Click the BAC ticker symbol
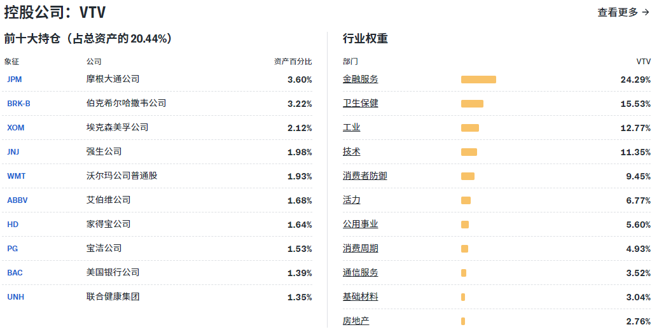The width and height of the screenshot is (659, 334). (x=15, y=273)
